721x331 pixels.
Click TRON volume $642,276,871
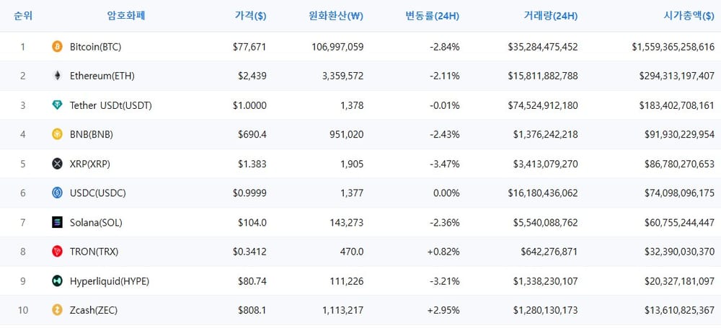click(549, 252)
